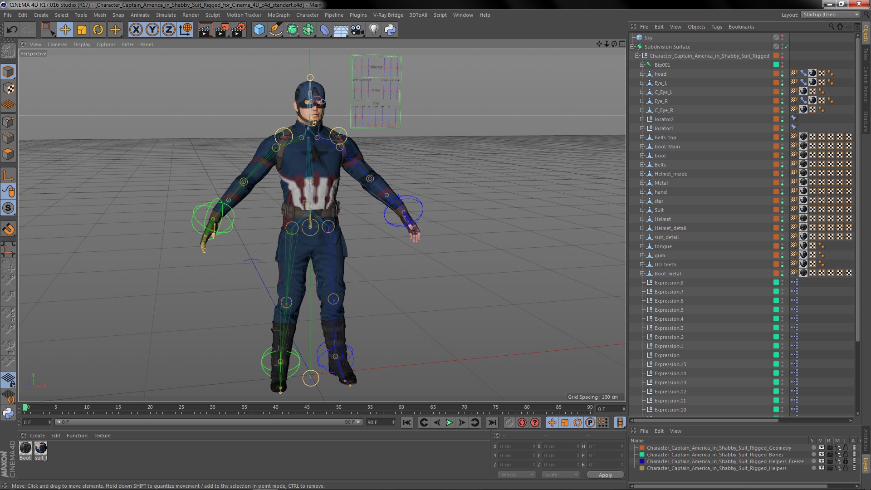Play animation forward

[x=449, y=422]
